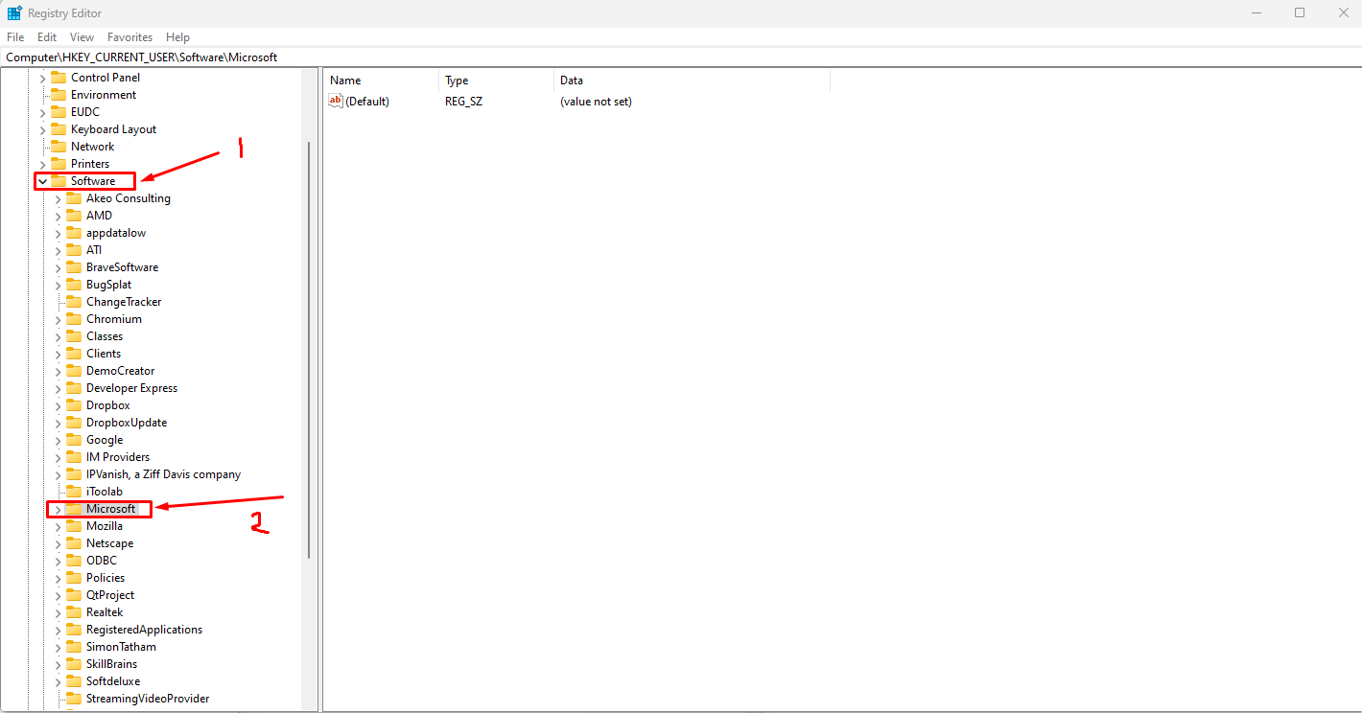Click the (Default) string value icon
Image resolution: width=1362 pixels, height=713 pixels.
(x=336, y=101)
